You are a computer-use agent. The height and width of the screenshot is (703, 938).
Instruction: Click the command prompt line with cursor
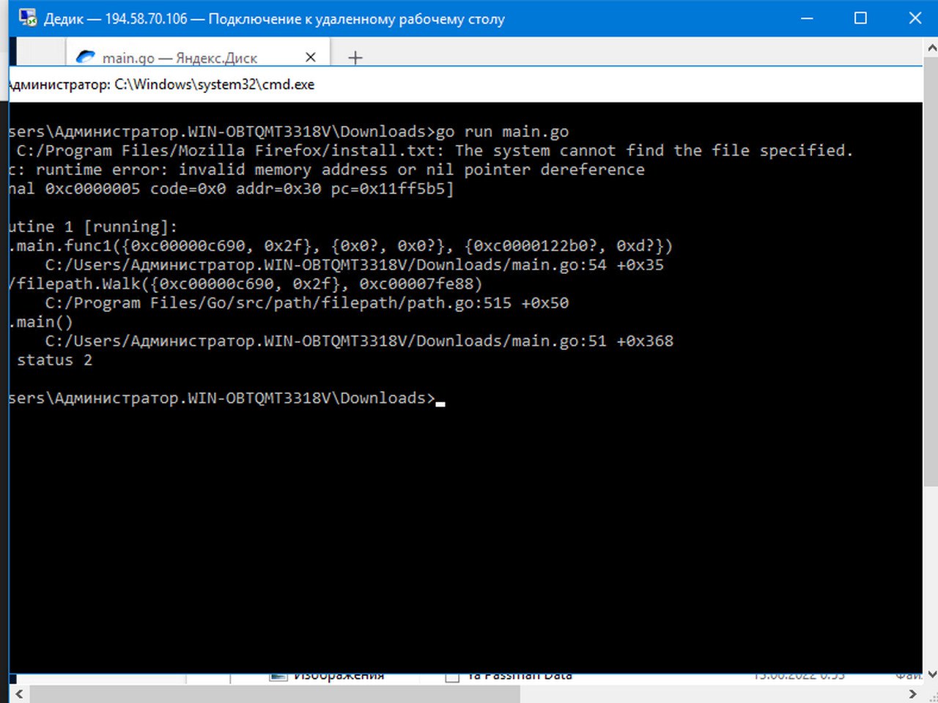tap(227, 398)
